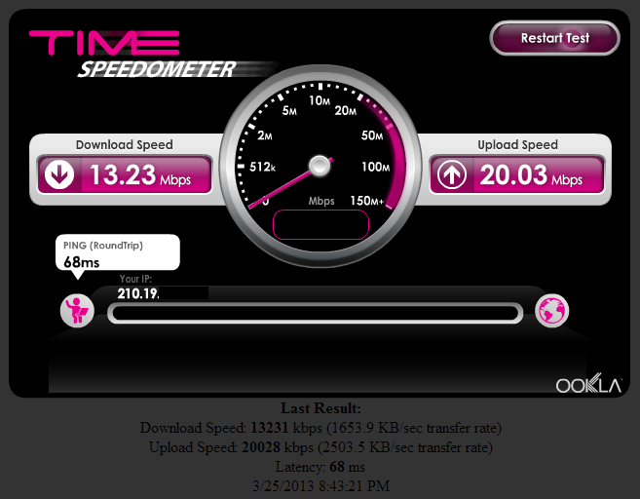This screenshot has height=499, width=640.
Task: Click the PING (RoundTrip) bubble
Action: (118, 252)
